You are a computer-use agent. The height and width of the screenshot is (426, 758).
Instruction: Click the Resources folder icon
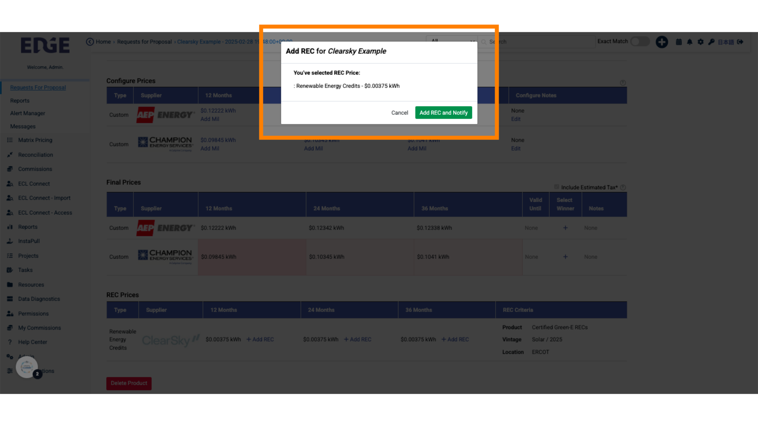coord(10,284)
